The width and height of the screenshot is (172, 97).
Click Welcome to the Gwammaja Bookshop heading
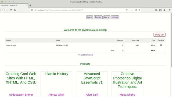85,30
